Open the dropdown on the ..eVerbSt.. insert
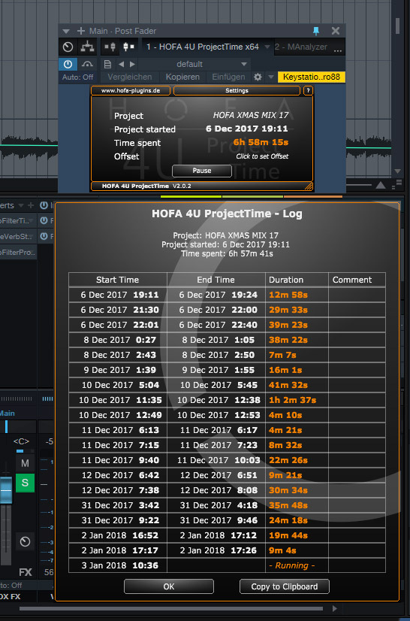410x621 pixels. coord(33,237)
